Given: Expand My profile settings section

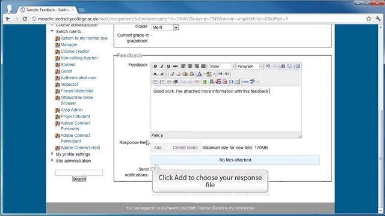Looking at the screenshot, I should coord(52,154).
